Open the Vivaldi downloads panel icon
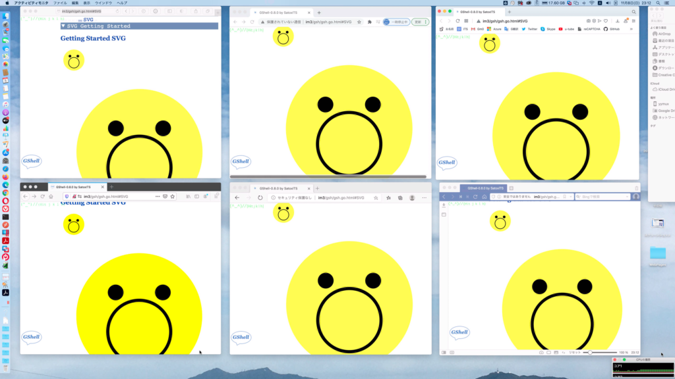This screenshot has height=379, width=675. pyautogui.click(x=444, y=206)
